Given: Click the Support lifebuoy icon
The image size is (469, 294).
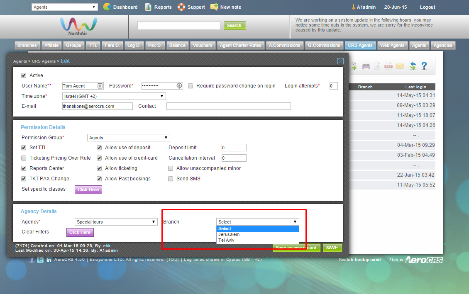Looking at the screenshot, I should click(x=181, y=7).
